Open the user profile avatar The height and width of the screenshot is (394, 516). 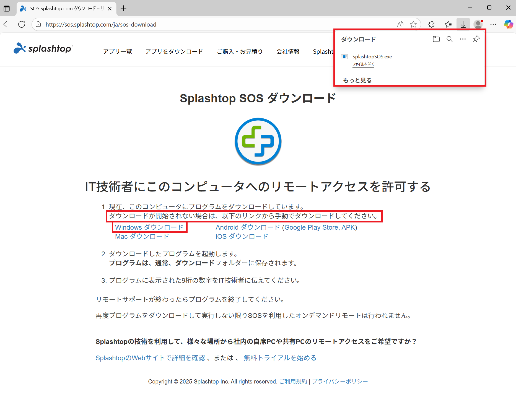[478, 24]
